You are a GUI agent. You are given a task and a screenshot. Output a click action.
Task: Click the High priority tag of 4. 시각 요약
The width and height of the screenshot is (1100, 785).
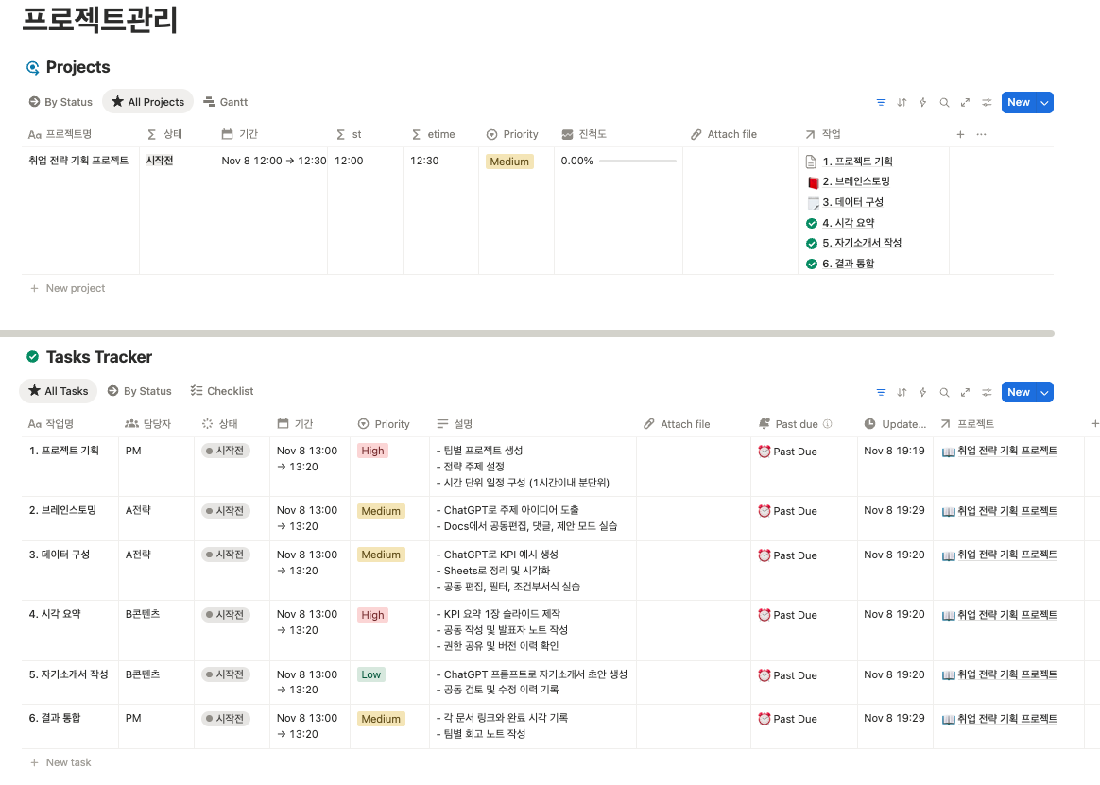[x=373, y=615]
